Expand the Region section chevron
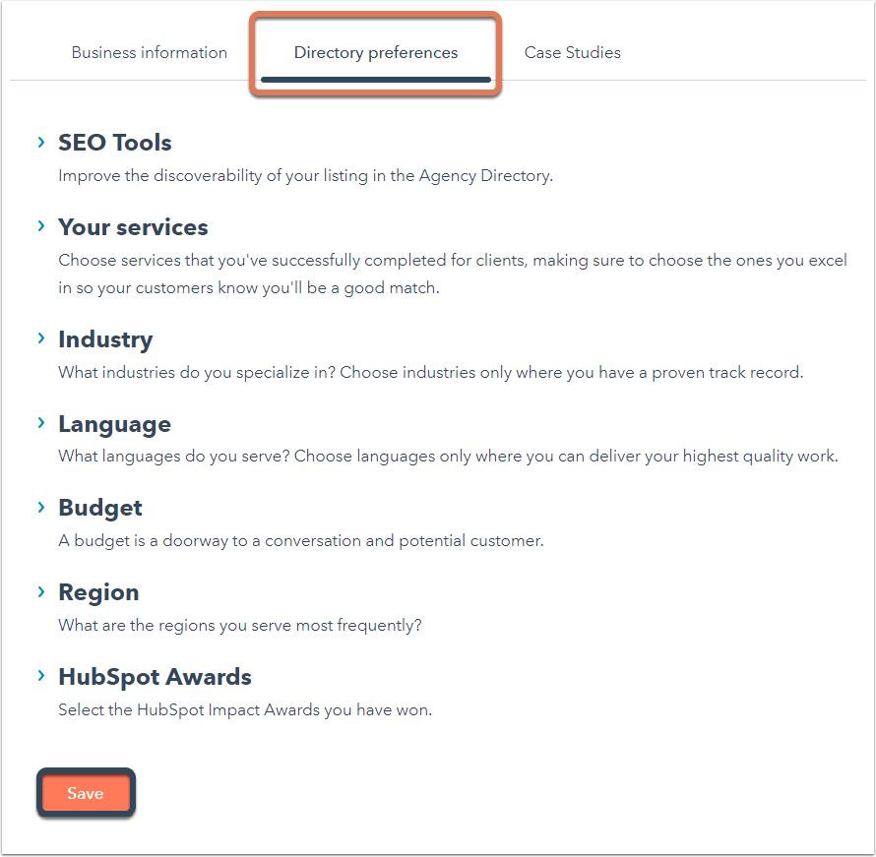876x857 pixels. [41, 591]
